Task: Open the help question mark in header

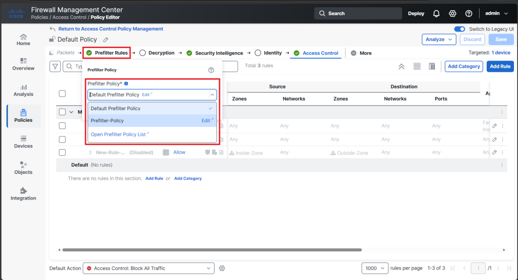Action: [469, 14]
